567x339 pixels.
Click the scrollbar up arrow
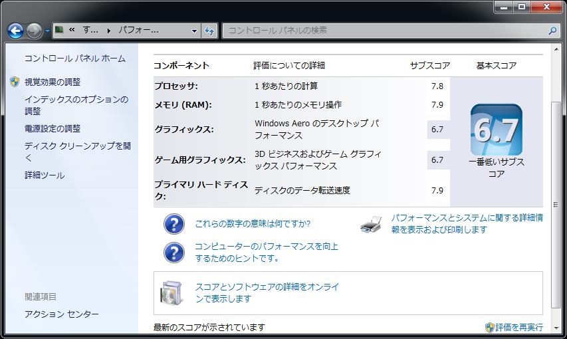click(556, 49)
